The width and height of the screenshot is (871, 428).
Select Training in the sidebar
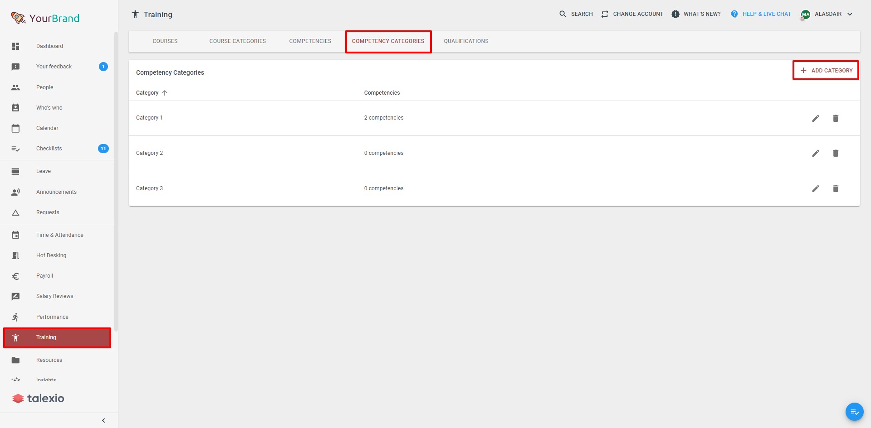click(57, 337)
